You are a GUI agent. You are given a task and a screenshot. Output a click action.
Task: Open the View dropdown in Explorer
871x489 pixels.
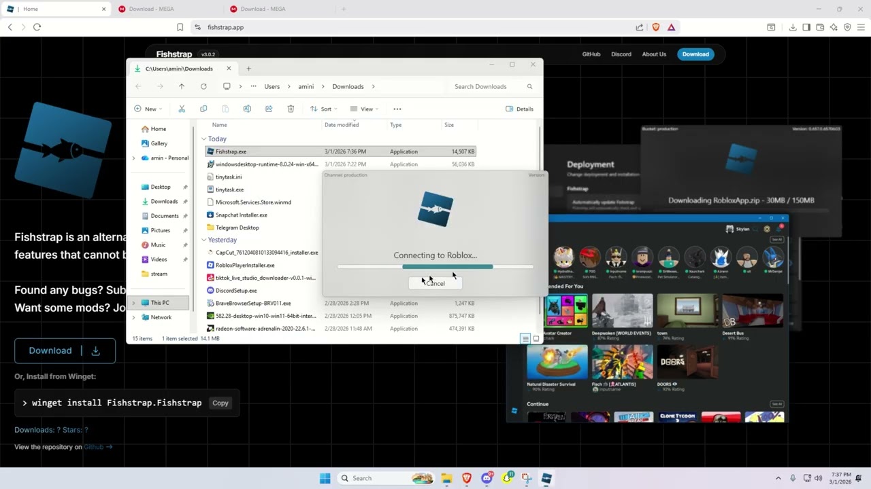[364, 109]
